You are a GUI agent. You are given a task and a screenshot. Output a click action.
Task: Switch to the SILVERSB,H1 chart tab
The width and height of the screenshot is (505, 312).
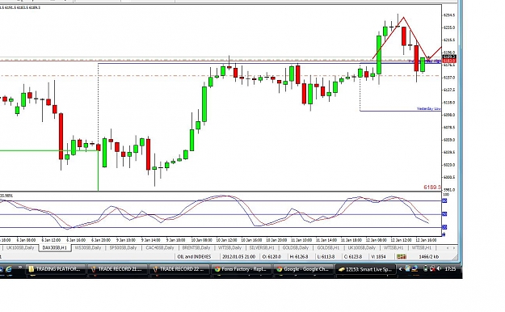pyautogui.click(x=262, y=247)
